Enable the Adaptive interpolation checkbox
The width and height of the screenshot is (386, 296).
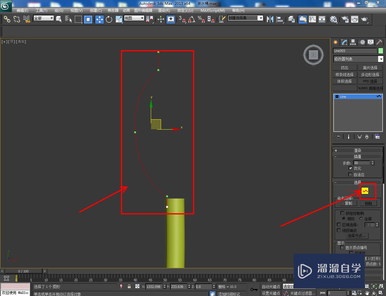(x=350, y=174)
